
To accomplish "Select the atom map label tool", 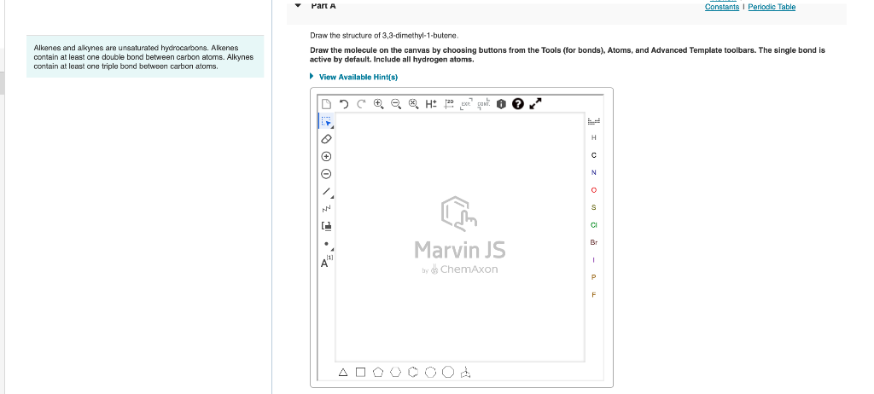I will pyautogui.click(x=327, y=262).
